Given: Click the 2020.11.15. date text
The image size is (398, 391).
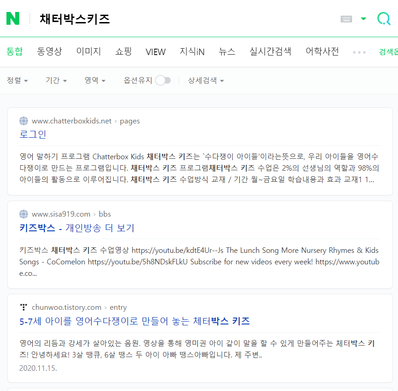Looking at the screenshot, I should click(x=38, y=368).
